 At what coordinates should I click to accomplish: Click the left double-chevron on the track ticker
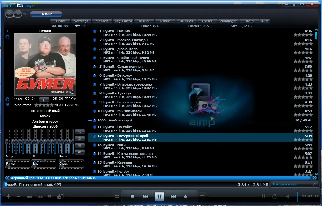[7, 178]
